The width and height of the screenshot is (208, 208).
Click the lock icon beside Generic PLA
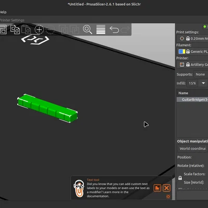pyautogui.click(x=188, y=51)
